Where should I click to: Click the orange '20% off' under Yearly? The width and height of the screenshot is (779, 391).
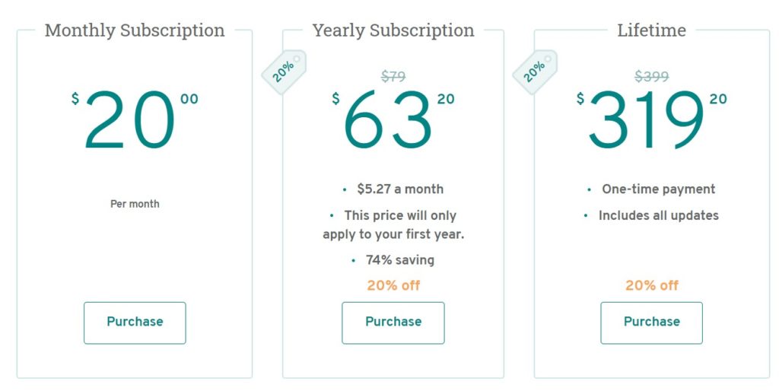tap(393, 285)
